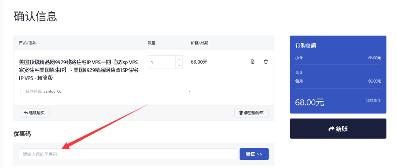Decrease quantity with the down arrow
Screen dimensions: 396x168
click(x=179, y=66)
